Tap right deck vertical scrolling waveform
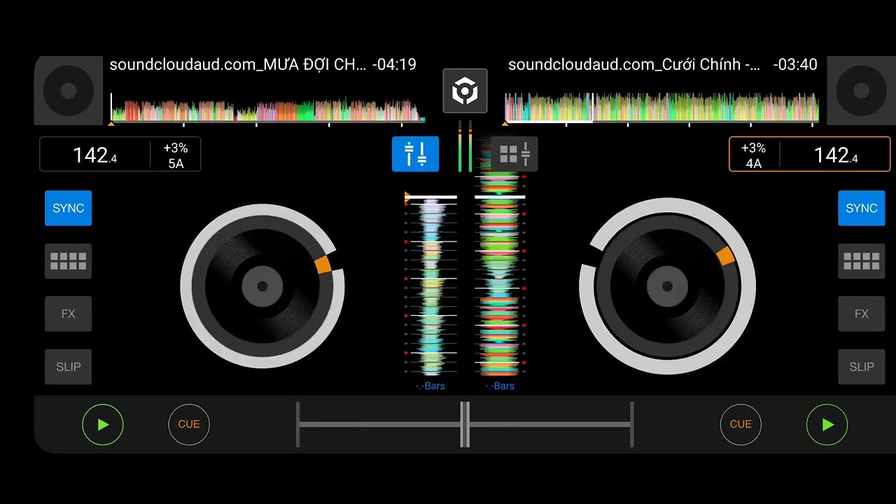Viewport: 896px width, 504px height. click(x=500, y=273)
